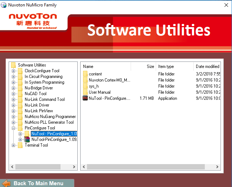This screenshot has height=187, width=232.
Task: Click the sys_h folder icon
Action: coord(85,86)
